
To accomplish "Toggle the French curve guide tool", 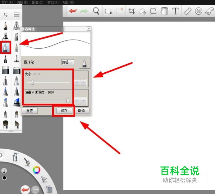I will click(x=209, y=11).
